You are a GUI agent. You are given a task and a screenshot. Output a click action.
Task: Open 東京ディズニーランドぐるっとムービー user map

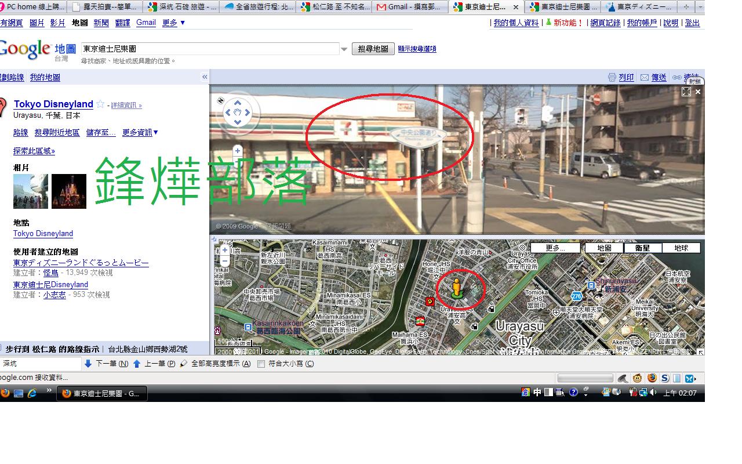[x=81, y=263]
